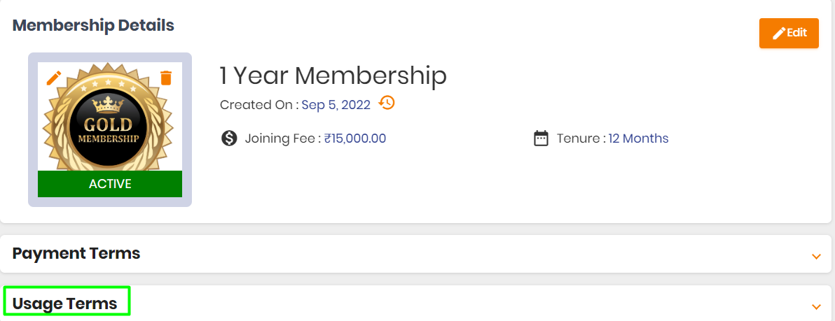
Task: Click the green ACTIVE status banner
Action: (110, 184)
